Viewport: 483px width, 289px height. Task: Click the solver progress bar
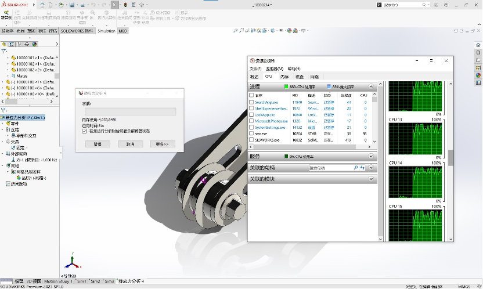(130, 111)
